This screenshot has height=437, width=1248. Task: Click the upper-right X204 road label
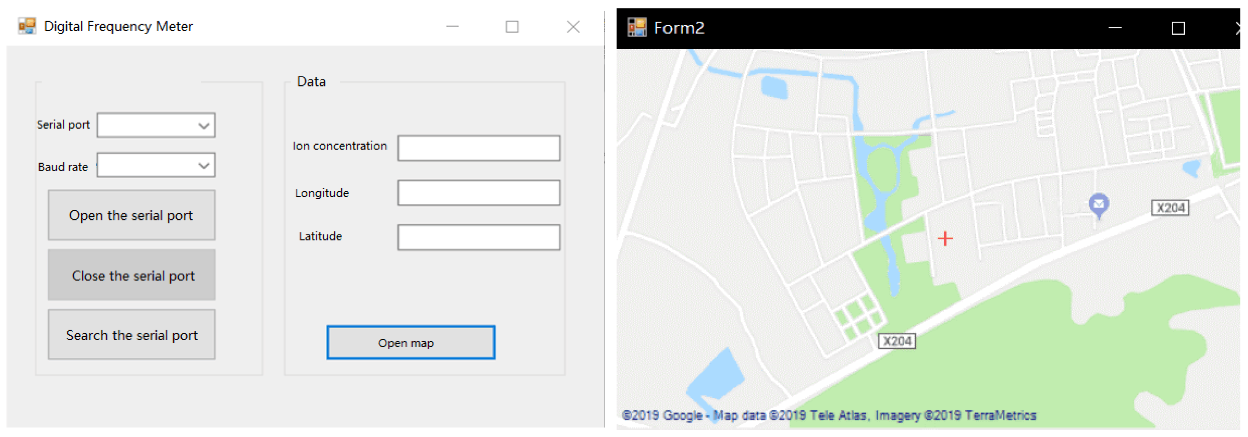[1170, 208]
